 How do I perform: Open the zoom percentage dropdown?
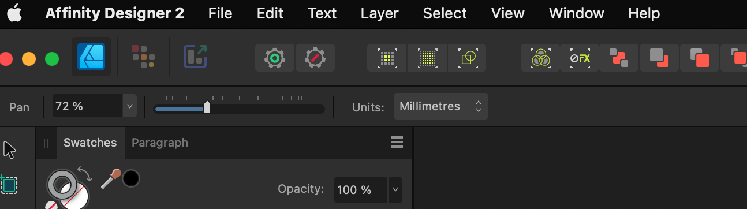click(x=129, y=106)
